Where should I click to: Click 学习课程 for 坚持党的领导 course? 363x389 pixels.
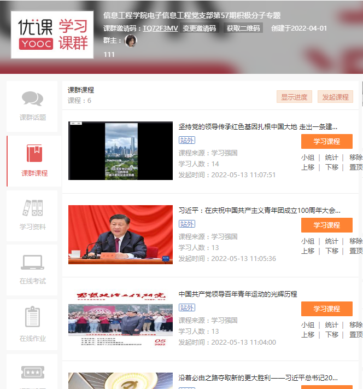(327, 141)
